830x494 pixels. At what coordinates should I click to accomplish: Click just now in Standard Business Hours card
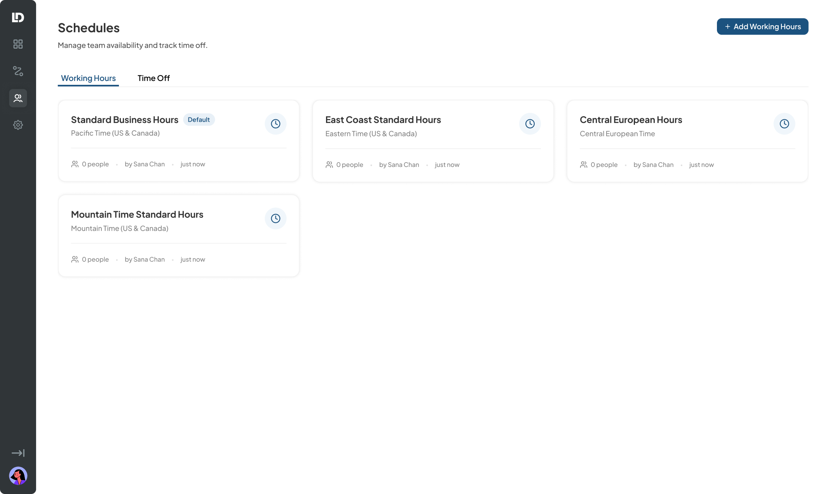(x=193, y=164)
